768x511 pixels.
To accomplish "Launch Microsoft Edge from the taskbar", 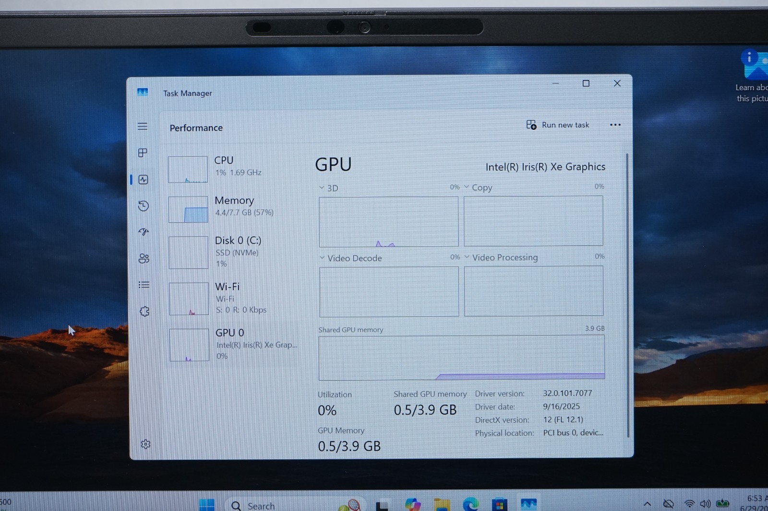I will 471,505.
